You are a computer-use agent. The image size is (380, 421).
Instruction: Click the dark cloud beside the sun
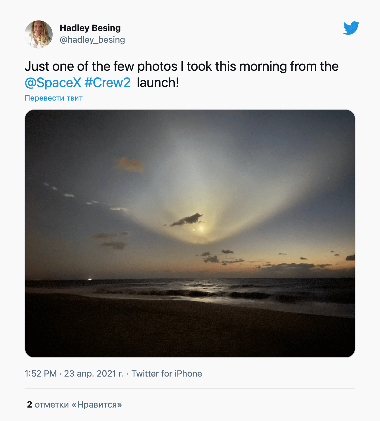tap(187, 219)
